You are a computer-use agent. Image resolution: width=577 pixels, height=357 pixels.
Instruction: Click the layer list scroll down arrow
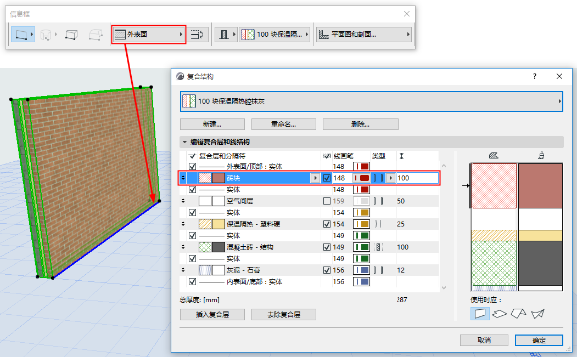pos(444,288)
